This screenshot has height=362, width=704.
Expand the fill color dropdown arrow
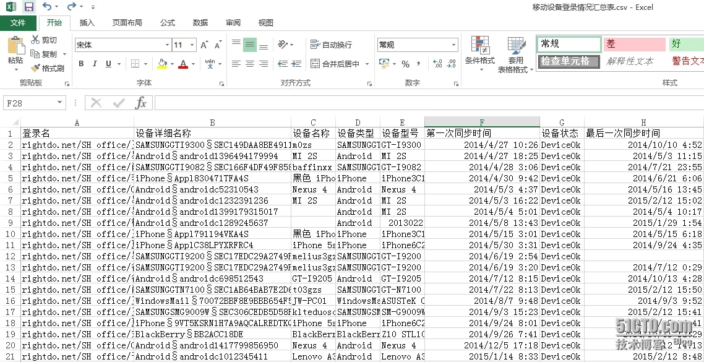(x=172, y=64)
